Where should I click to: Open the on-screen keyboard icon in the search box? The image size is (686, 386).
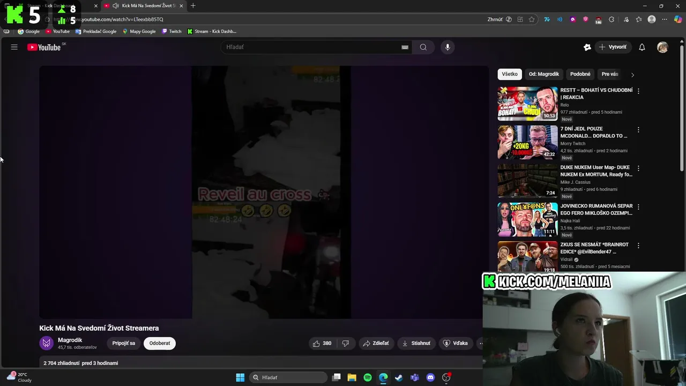405,47
